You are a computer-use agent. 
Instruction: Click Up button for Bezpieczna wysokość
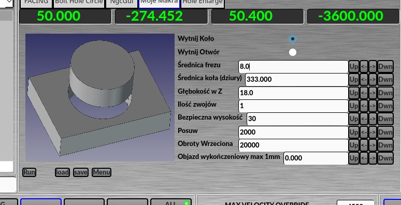tap(354, 119)
